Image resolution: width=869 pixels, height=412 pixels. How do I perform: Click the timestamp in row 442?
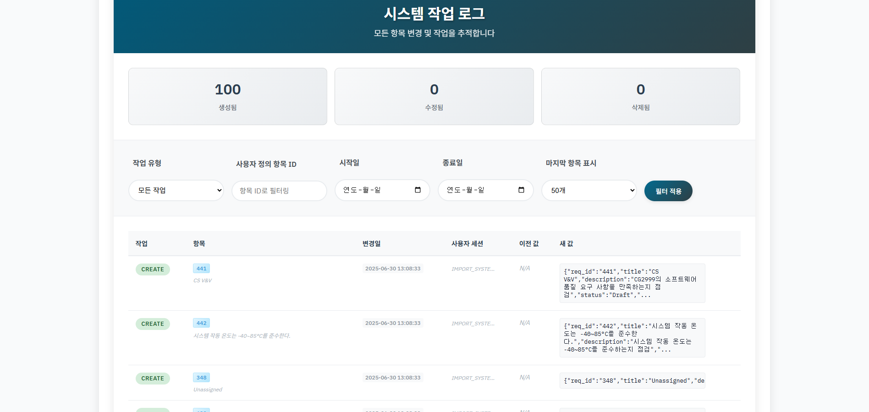pyautogui.click(x=393, y=323)
